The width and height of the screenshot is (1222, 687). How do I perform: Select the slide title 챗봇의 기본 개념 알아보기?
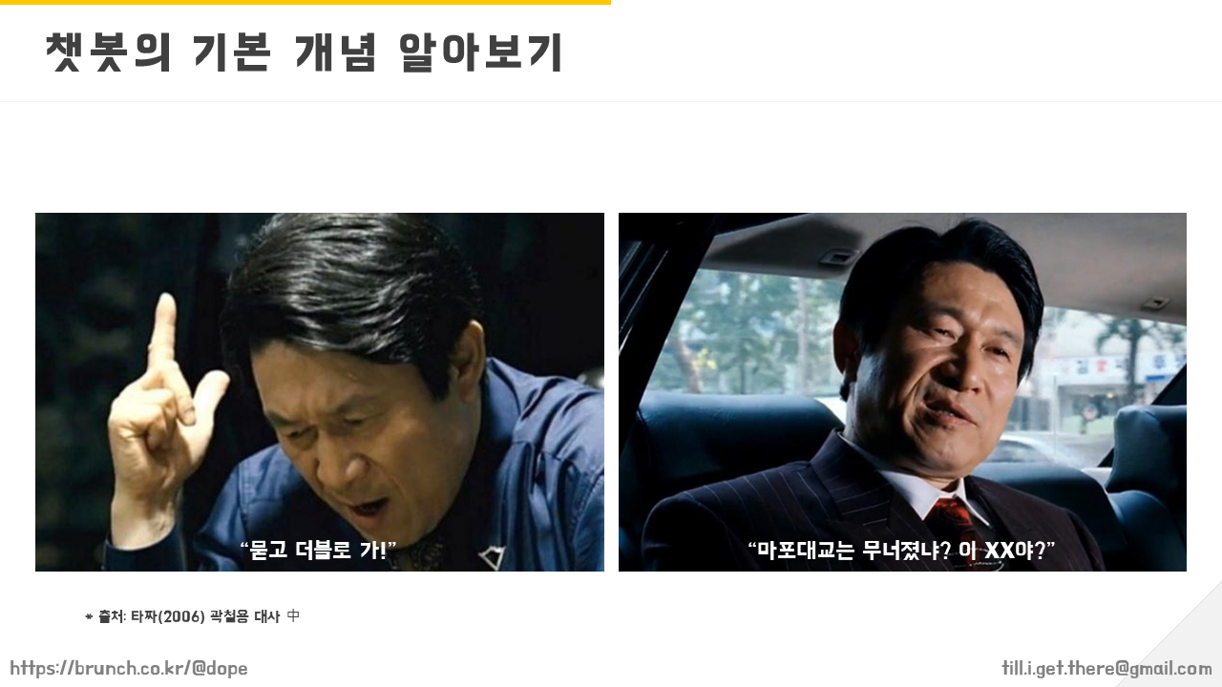[x=305, y=52]
